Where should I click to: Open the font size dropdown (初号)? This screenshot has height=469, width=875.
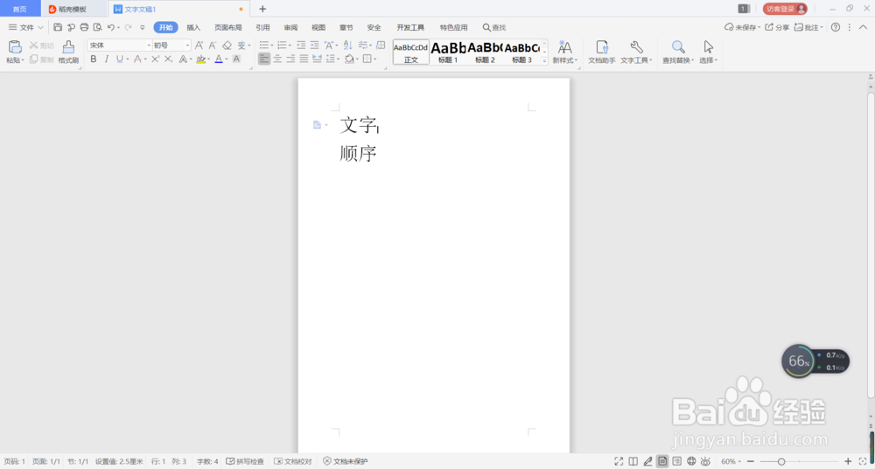click(188, 45)
